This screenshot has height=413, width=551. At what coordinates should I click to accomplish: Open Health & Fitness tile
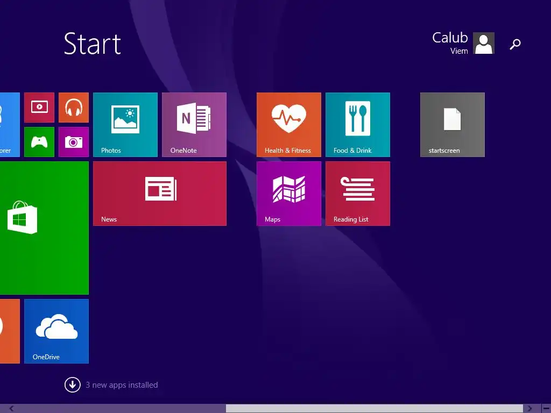[x=288, y=125]
